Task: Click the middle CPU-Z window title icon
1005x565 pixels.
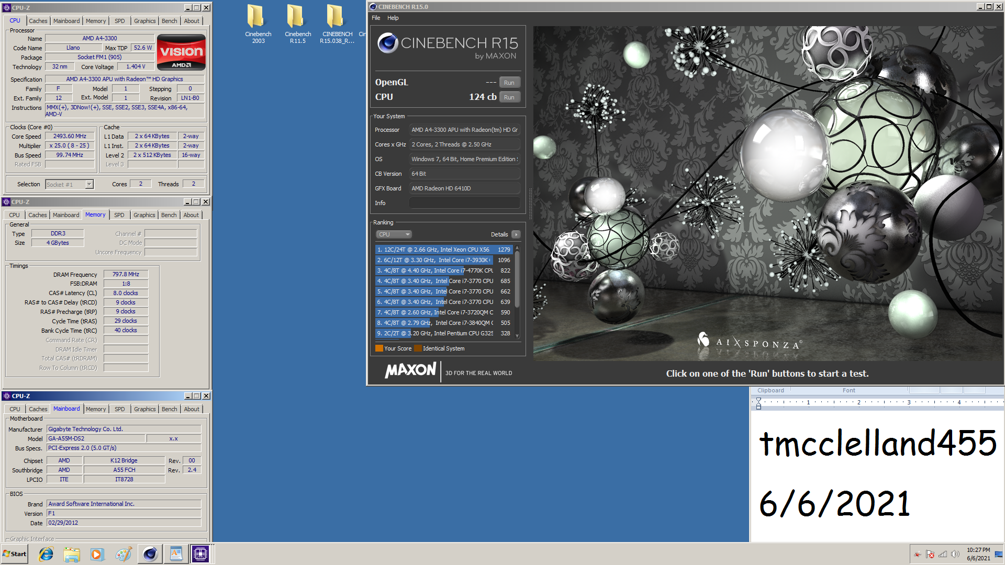Action: pyautogui.click(x=6, y=202)
